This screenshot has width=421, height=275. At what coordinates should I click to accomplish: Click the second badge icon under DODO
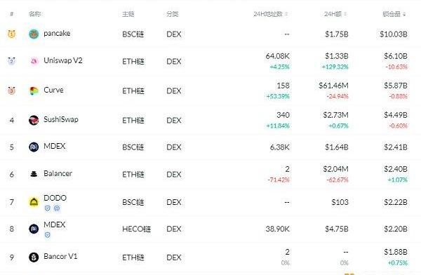(x=57, y=208)
